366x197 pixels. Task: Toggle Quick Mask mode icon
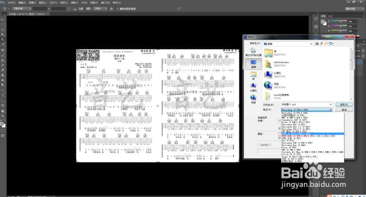click(3, 130)
